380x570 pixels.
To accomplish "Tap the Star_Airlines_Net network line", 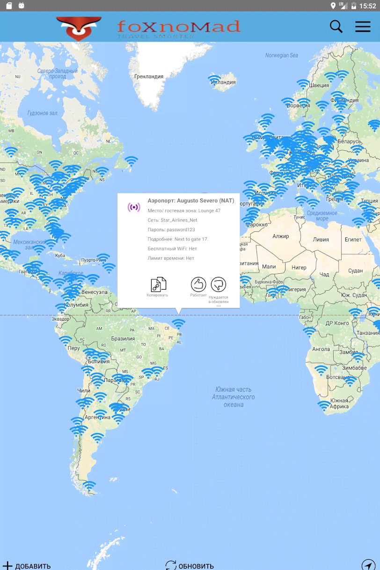I will coord(172,220).
